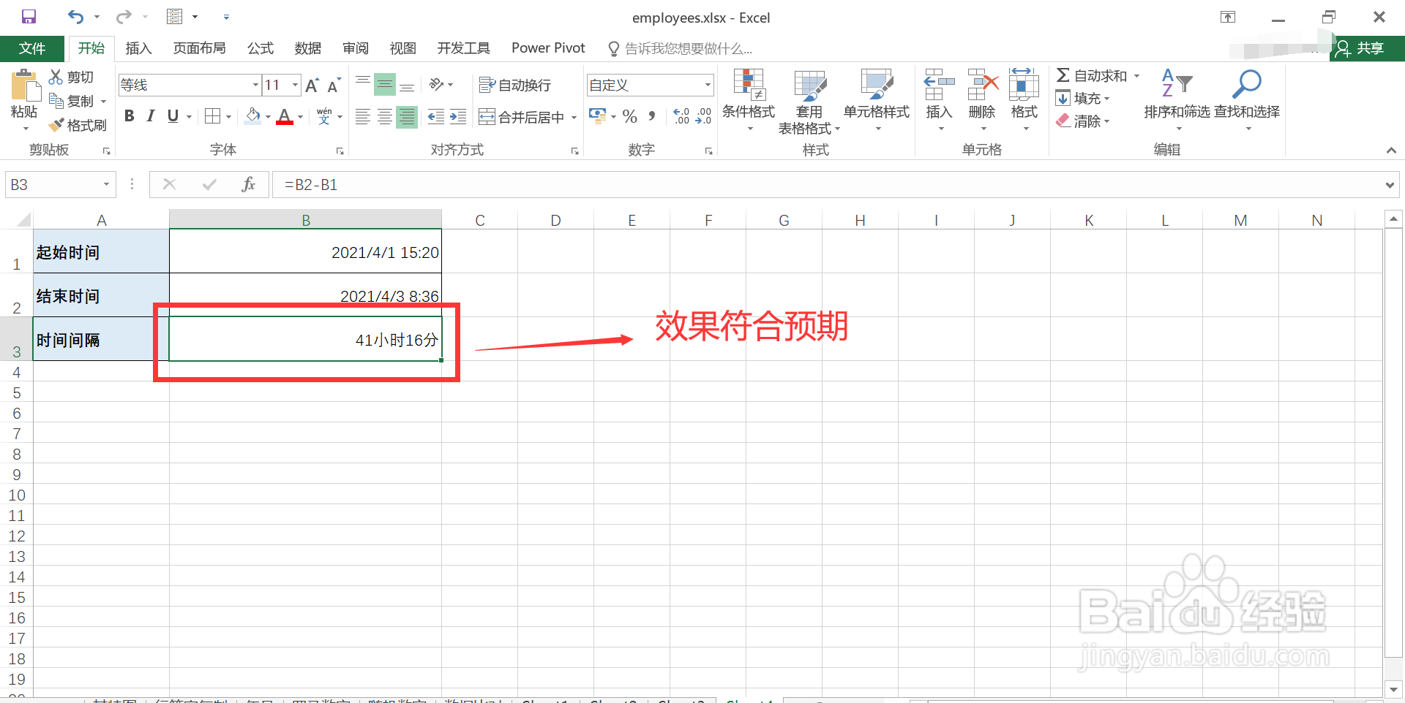Toggle italic formatting
1405x703 pixels.
click(x=150, y=115)
